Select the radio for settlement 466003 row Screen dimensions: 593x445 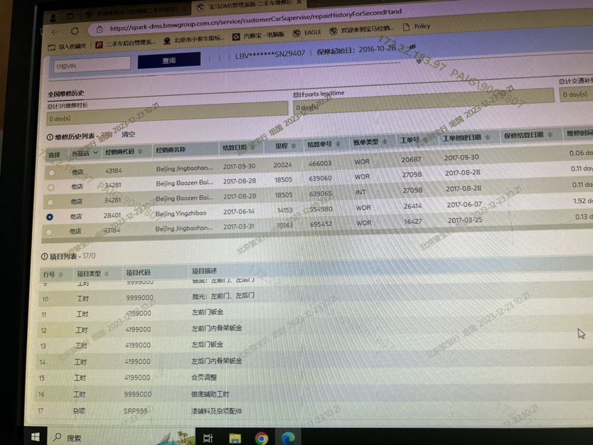(x=51, y=173)
